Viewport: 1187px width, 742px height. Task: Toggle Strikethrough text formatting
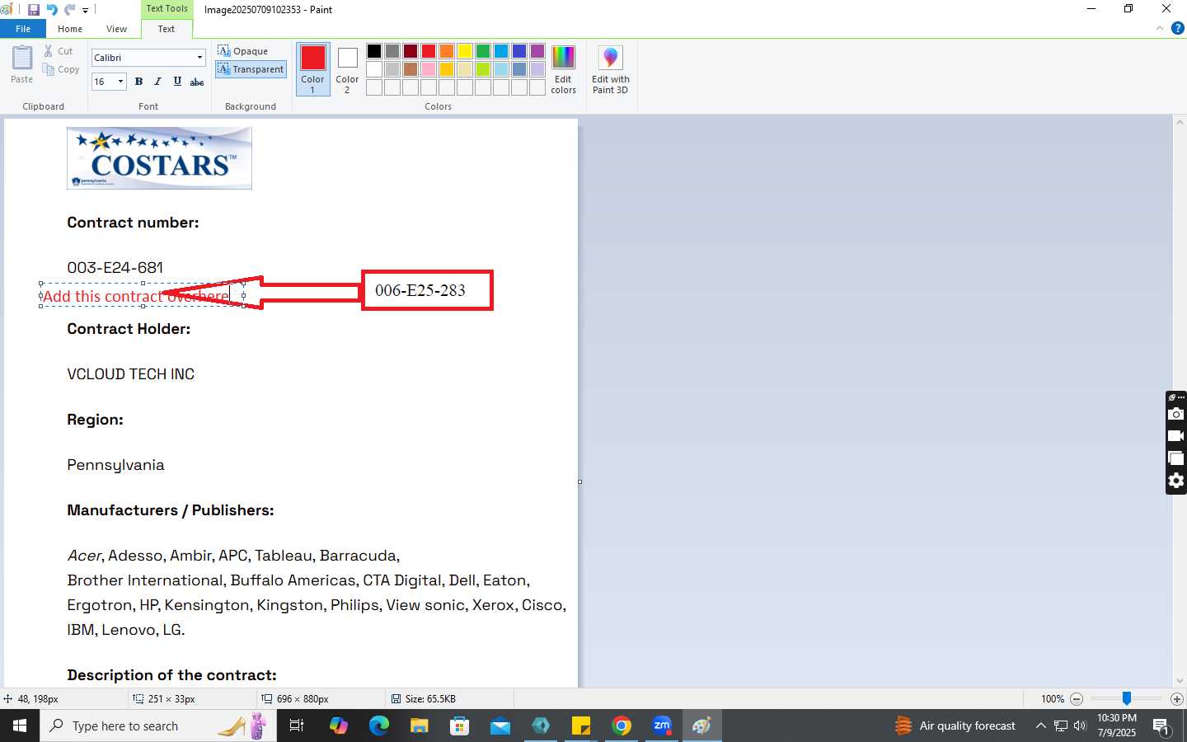pos(197,82)
